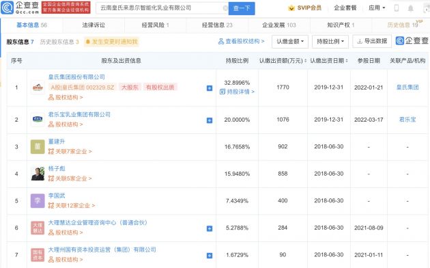Image resolution: width=430 pixels, height=268 pixels.
Task: Click 发生变更时通知我 notification button
Action: point(112,42)
